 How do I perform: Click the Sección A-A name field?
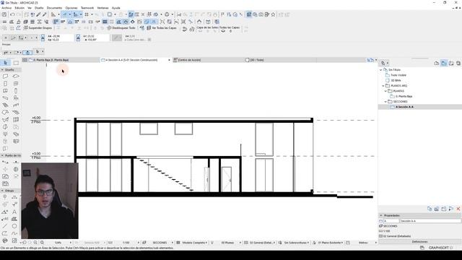(x=430, y=221)
